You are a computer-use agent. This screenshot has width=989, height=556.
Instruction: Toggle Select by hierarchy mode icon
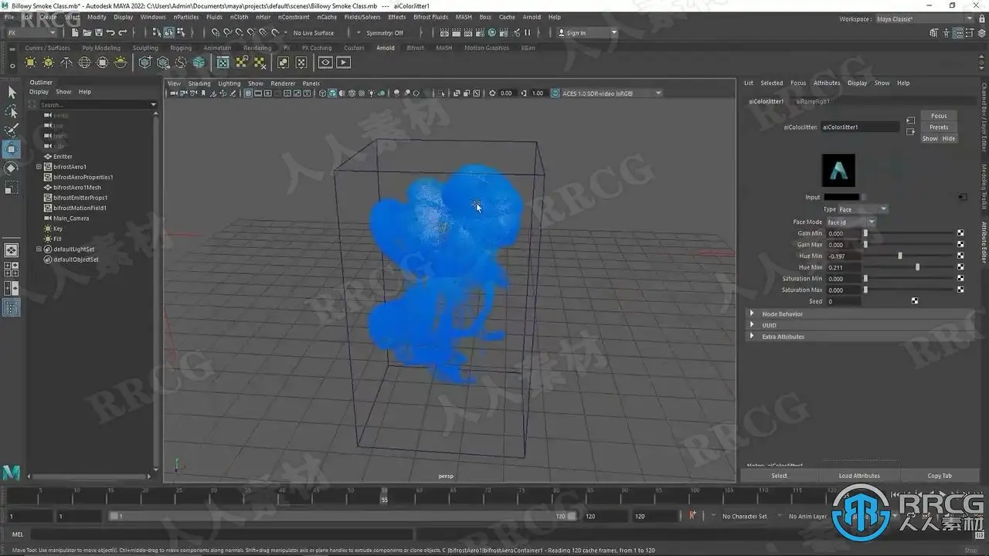(x=157, y=32)
